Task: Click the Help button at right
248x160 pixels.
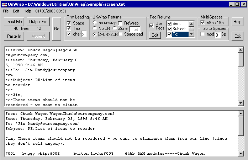Action: pos(237,22)
